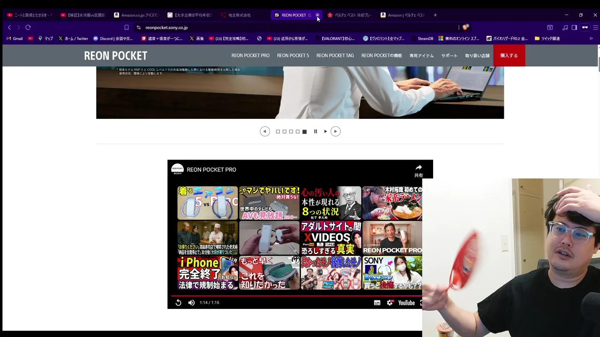This screenshot has height=337, width=600.
Task: Open the 【ヴァロラント】全マップ bookmark
Action: [x=383, y=38]
